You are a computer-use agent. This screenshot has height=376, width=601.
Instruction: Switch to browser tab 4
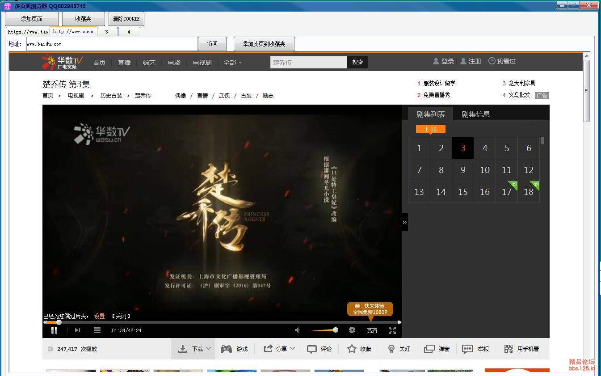(x=129, y=32)
